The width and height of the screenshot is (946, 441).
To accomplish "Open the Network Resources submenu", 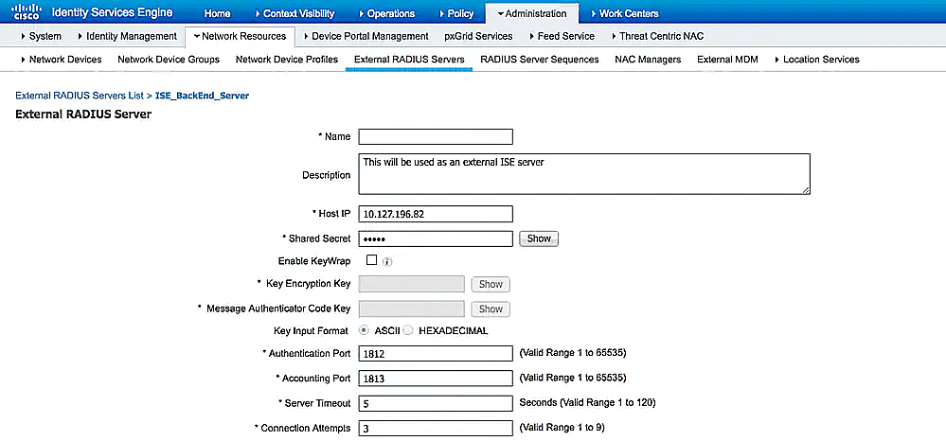I will point(240,36).
